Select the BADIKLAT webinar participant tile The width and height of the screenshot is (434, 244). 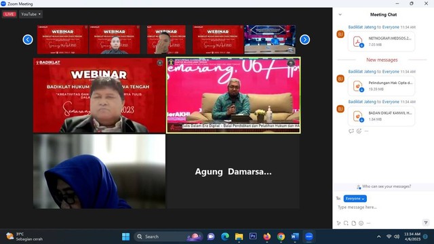point(99,95)
